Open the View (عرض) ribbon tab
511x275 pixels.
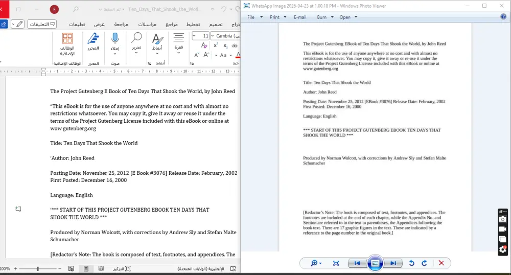pyautogui.click(x=100, y=25)
